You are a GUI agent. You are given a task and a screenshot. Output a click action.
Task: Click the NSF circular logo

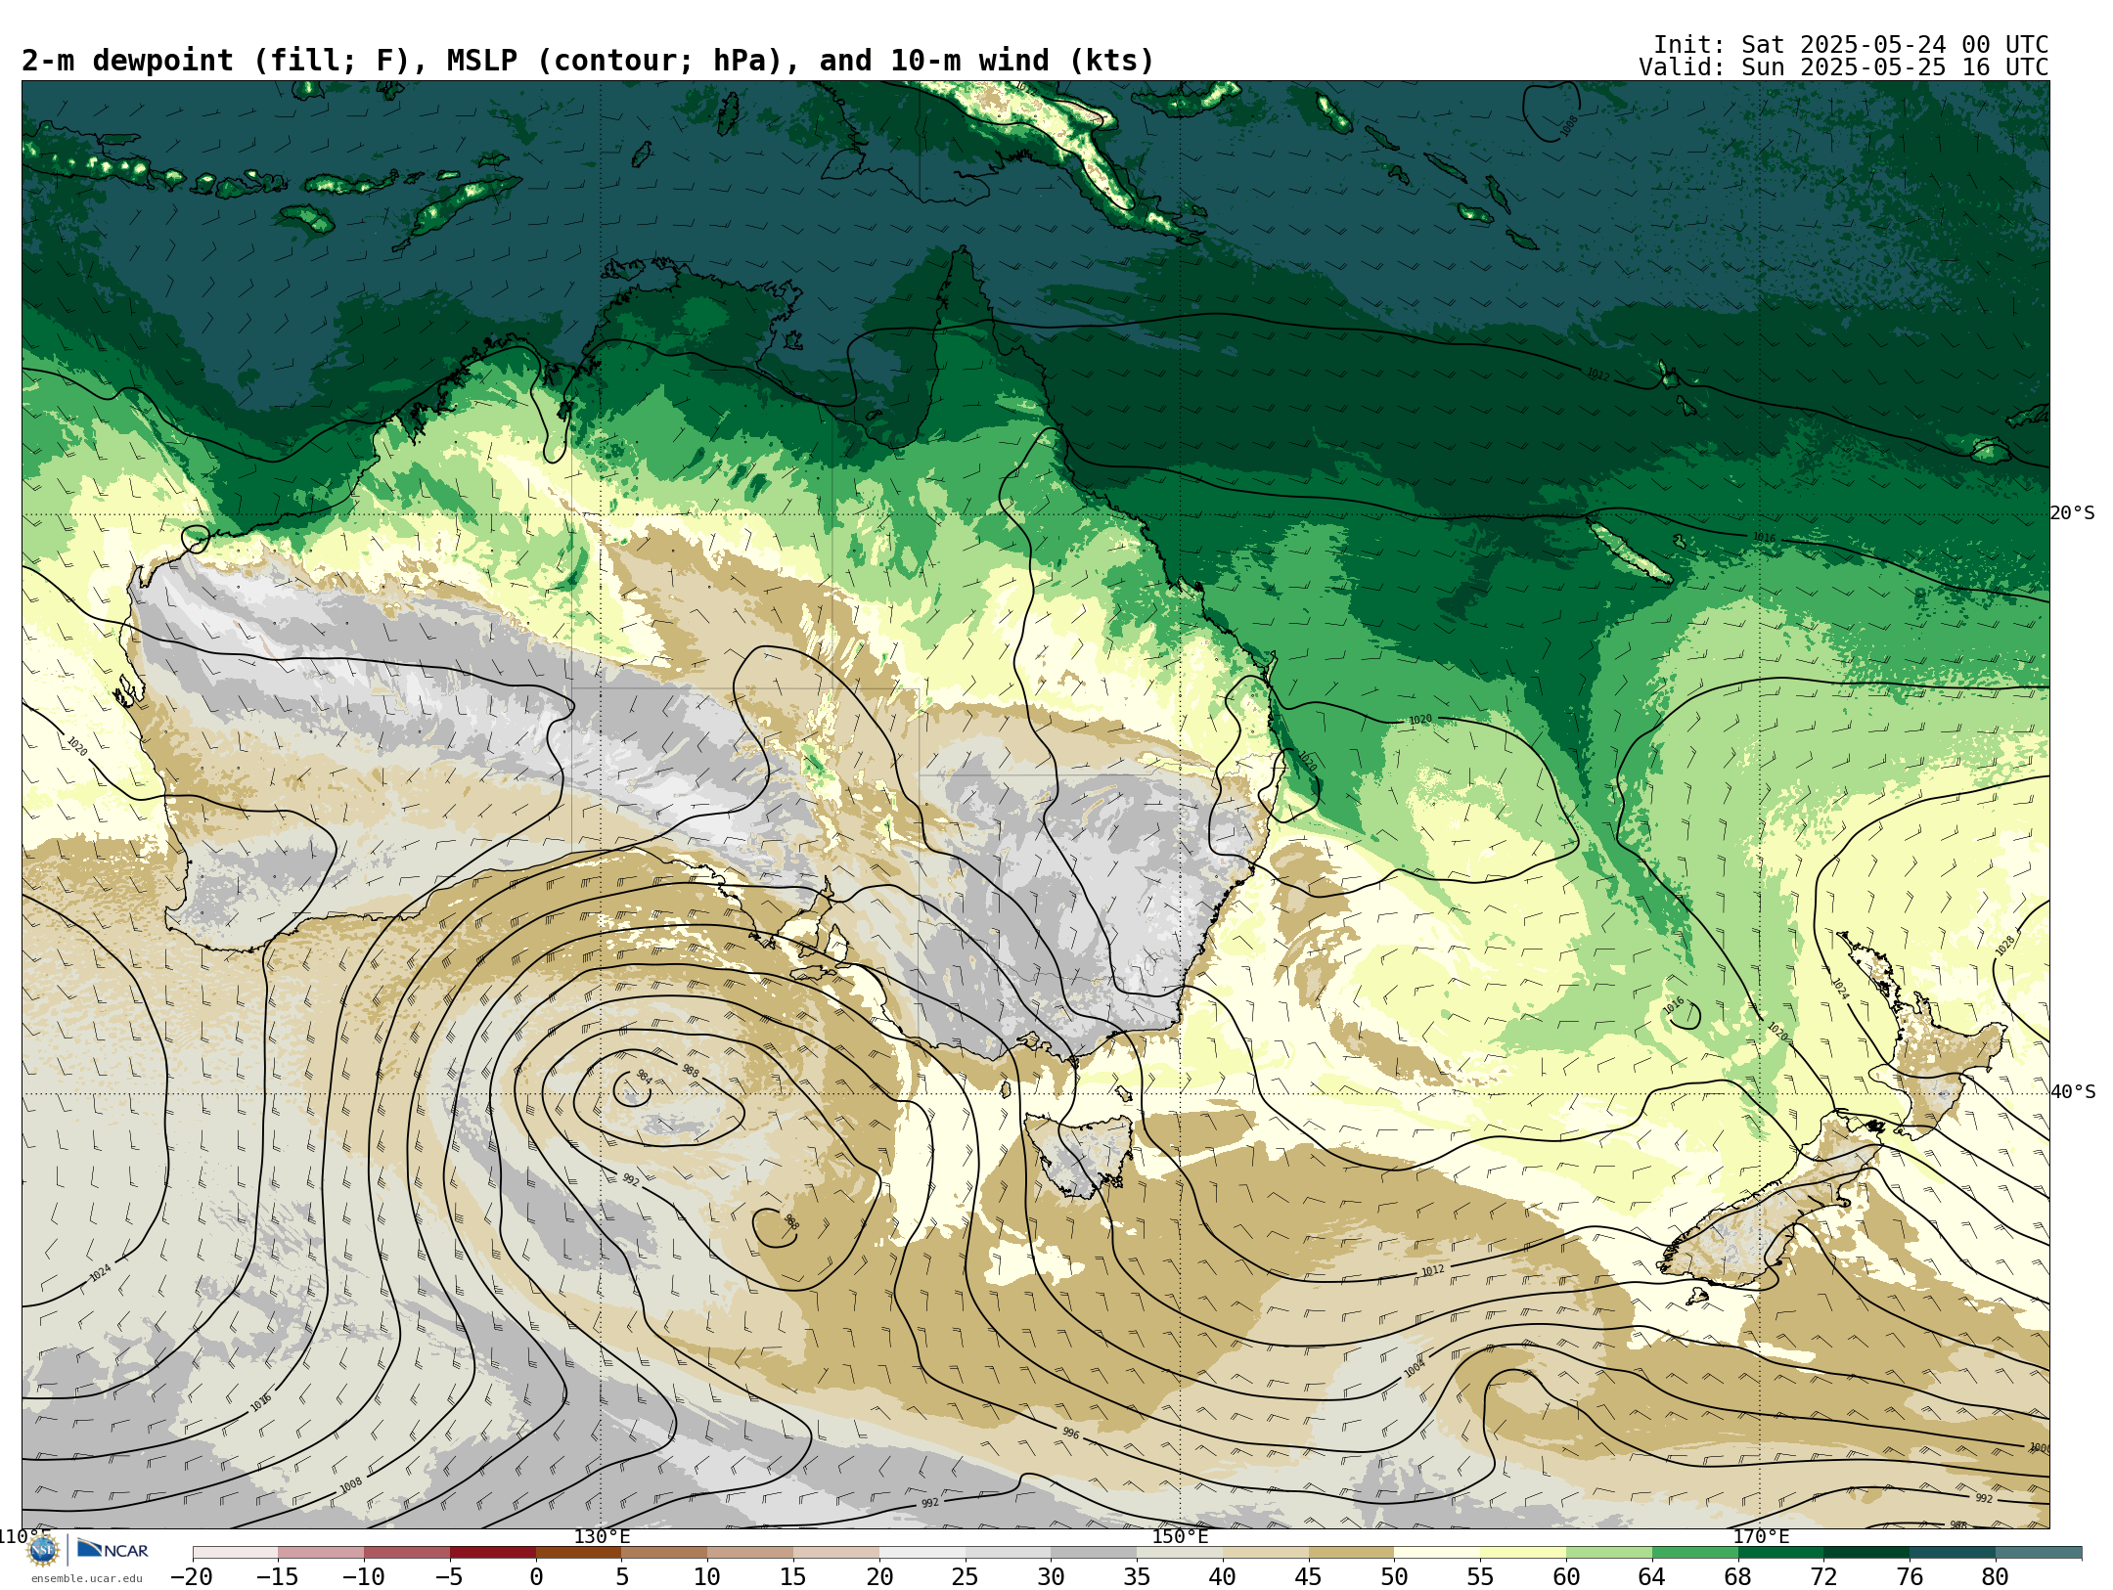click(x=43, y=1550)
